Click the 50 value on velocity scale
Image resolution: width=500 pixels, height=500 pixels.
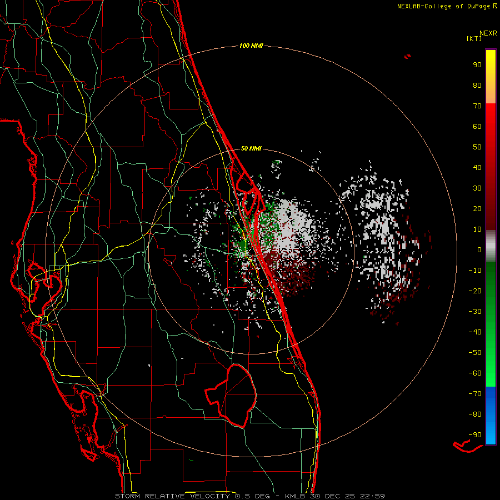(477, 147)
